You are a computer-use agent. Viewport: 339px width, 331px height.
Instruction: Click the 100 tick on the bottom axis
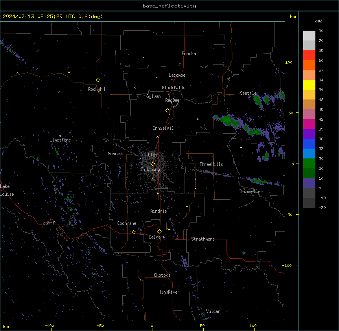[253, 325]
